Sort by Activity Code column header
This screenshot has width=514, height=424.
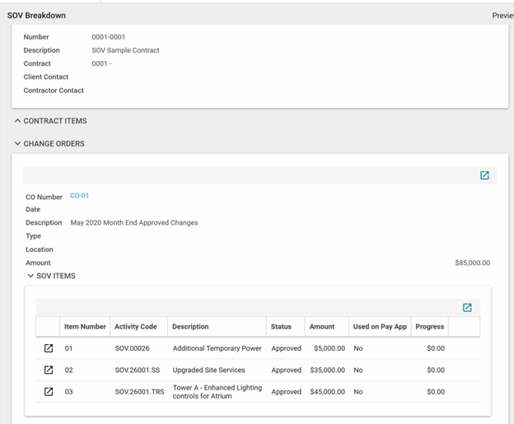coord(136,327)
